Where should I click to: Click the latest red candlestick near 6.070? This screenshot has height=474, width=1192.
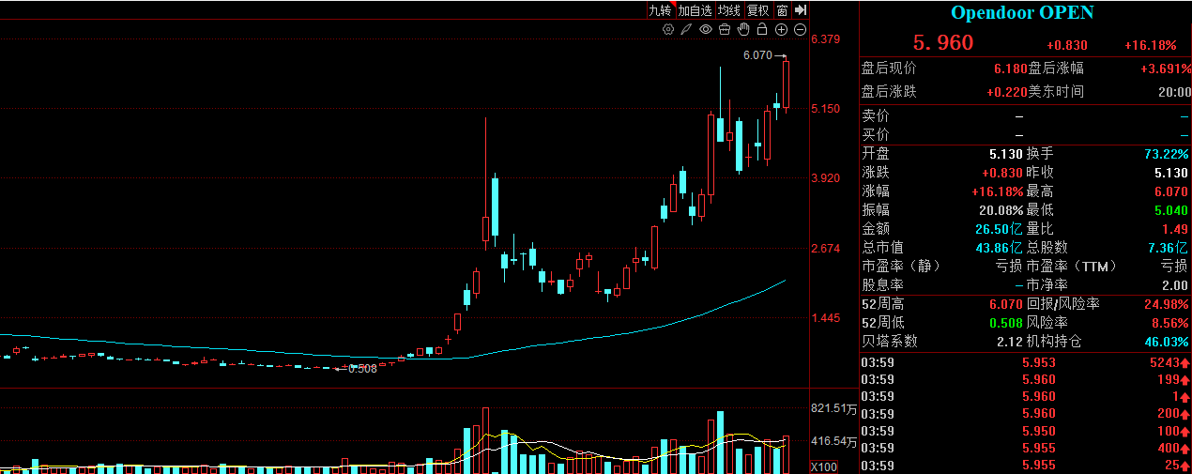787,84
